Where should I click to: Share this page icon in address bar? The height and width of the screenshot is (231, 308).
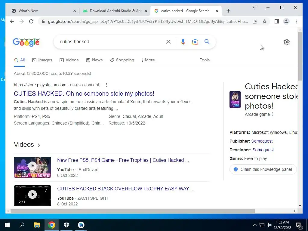255,21
